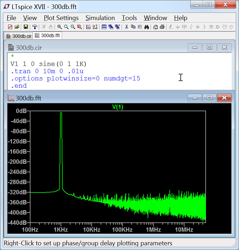
Task: Open Control Panel via the hammer icon
Action: [35, 27]
